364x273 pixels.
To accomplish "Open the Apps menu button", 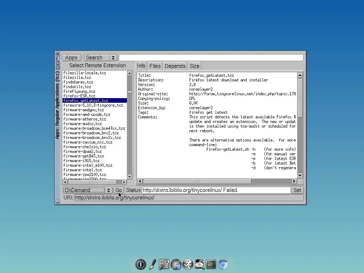I will pos(71,58).
